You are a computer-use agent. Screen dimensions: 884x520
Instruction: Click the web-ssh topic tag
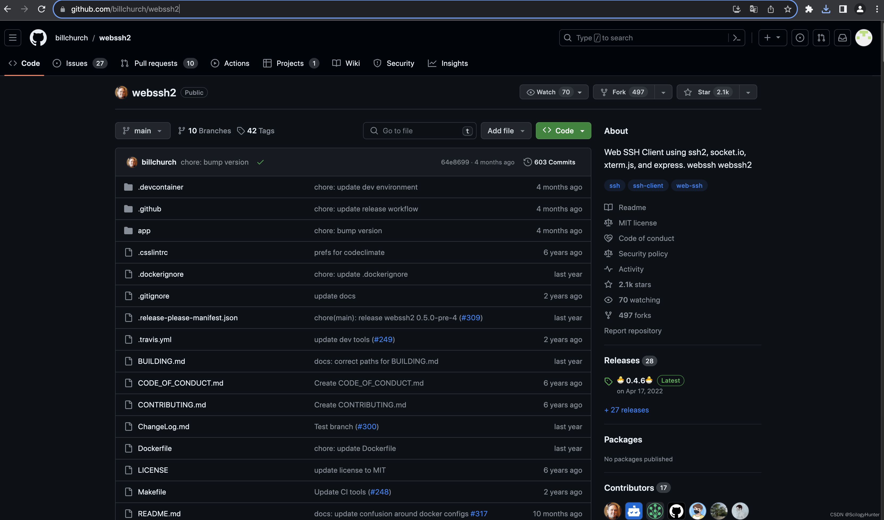click(x=689, y=186)
